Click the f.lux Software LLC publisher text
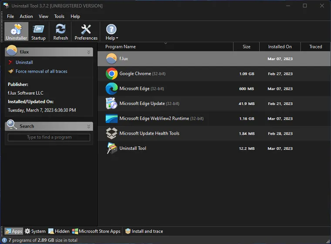Image resolution: width=331 pixels, height=244 pixels. point(26,93)
